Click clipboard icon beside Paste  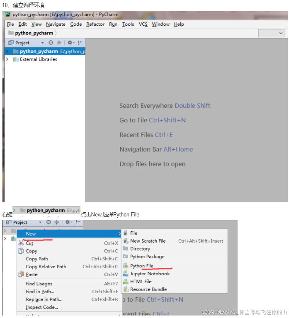(x=21, y=274)
